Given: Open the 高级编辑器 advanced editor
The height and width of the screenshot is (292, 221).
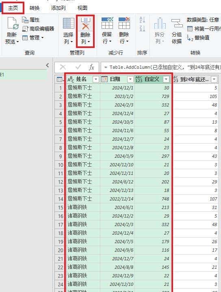Looking at the screenshot, I should coord(38,29).
